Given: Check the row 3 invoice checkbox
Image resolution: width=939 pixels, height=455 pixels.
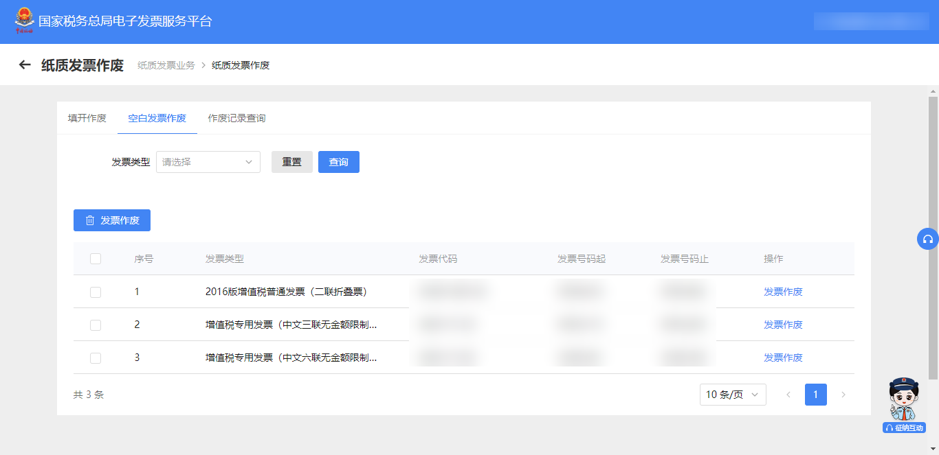Looking at the screenshot, I should point(96,358).
